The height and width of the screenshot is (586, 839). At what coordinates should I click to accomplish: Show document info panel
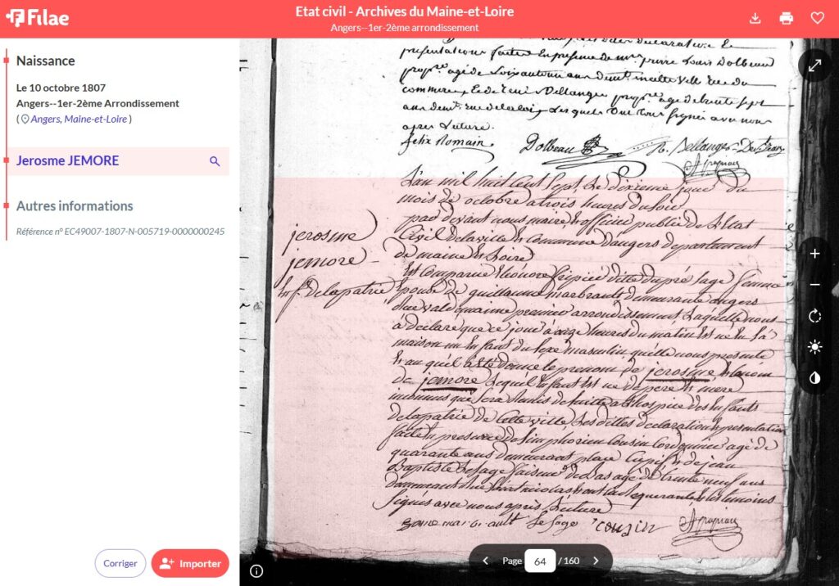(256, 570)
